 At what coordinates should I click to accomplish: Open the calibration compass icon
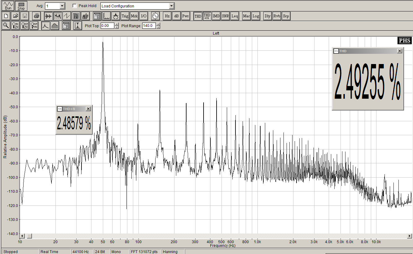coord(116,16)
